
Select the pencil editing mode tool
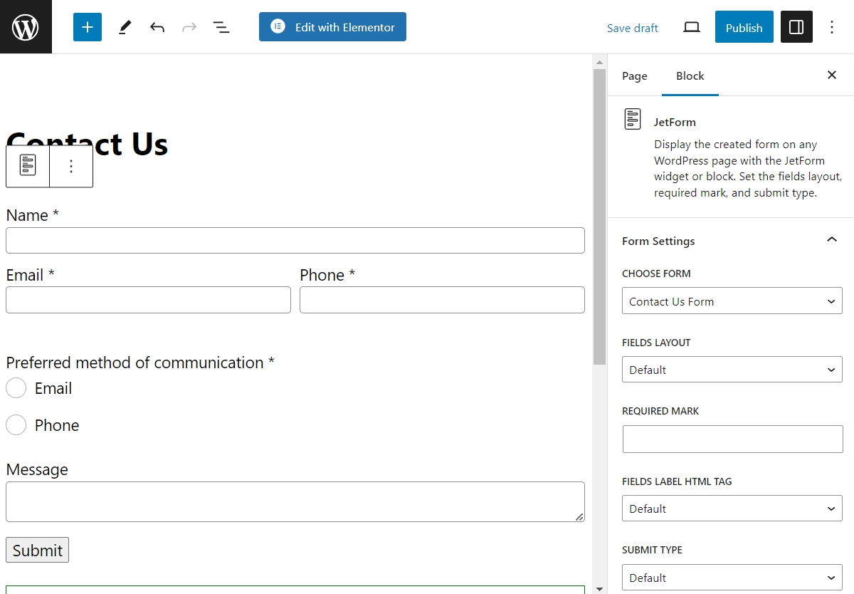[x=125, y=26]
